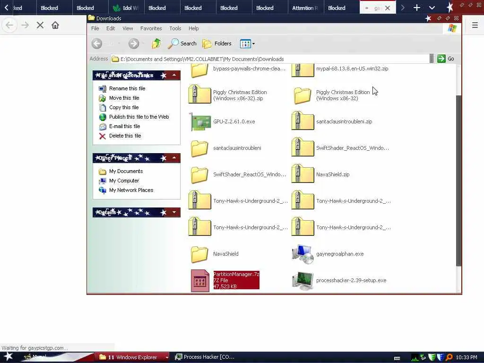Click the browser Home icon
This screenshot has width=484, height=363.
pos(55,25)
